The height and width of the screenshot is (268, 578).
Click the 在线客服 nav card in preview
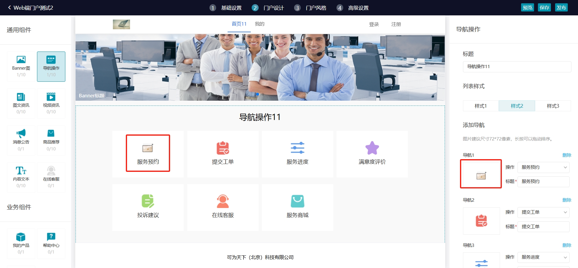click(x=223, y=208)
